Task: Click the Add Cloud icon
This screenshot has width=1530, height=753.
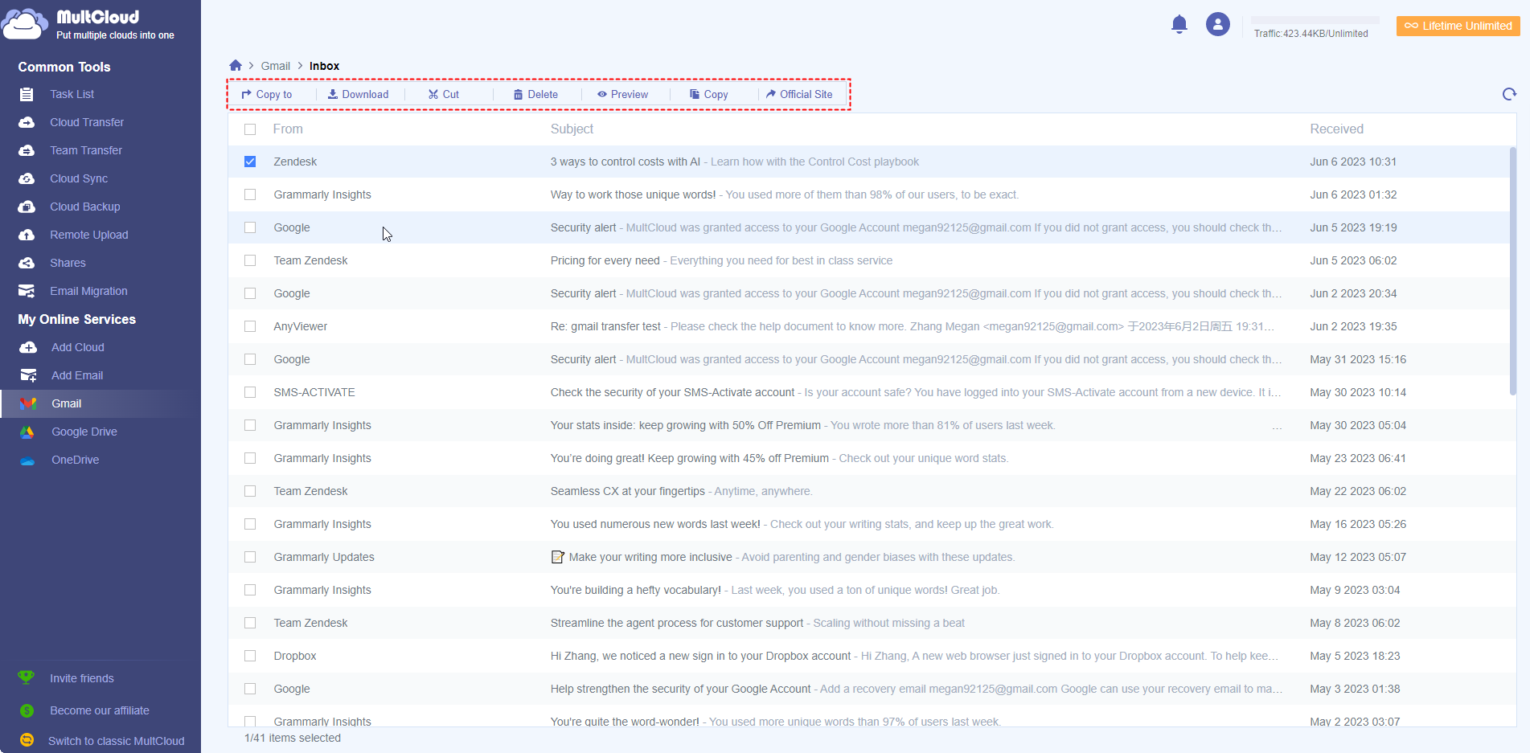Action: 28,347
